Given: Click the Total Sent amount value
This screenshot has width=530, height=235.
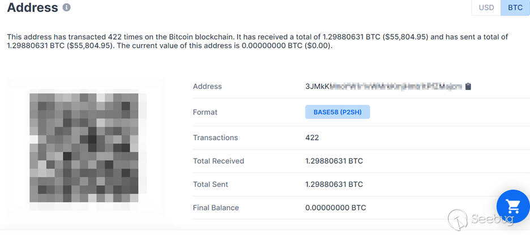Looking at the screenshot, I should [334, 185].
